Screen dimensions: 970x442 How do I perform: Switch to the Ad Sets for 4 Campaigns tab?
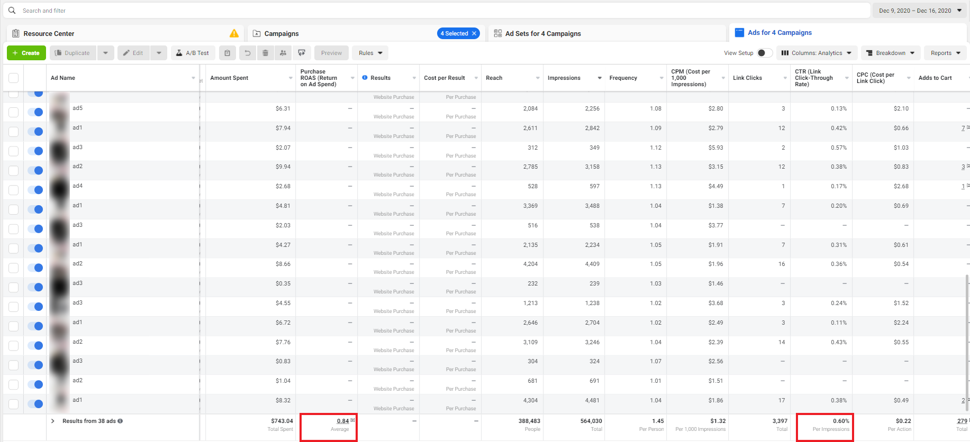(x=542, y=33)
